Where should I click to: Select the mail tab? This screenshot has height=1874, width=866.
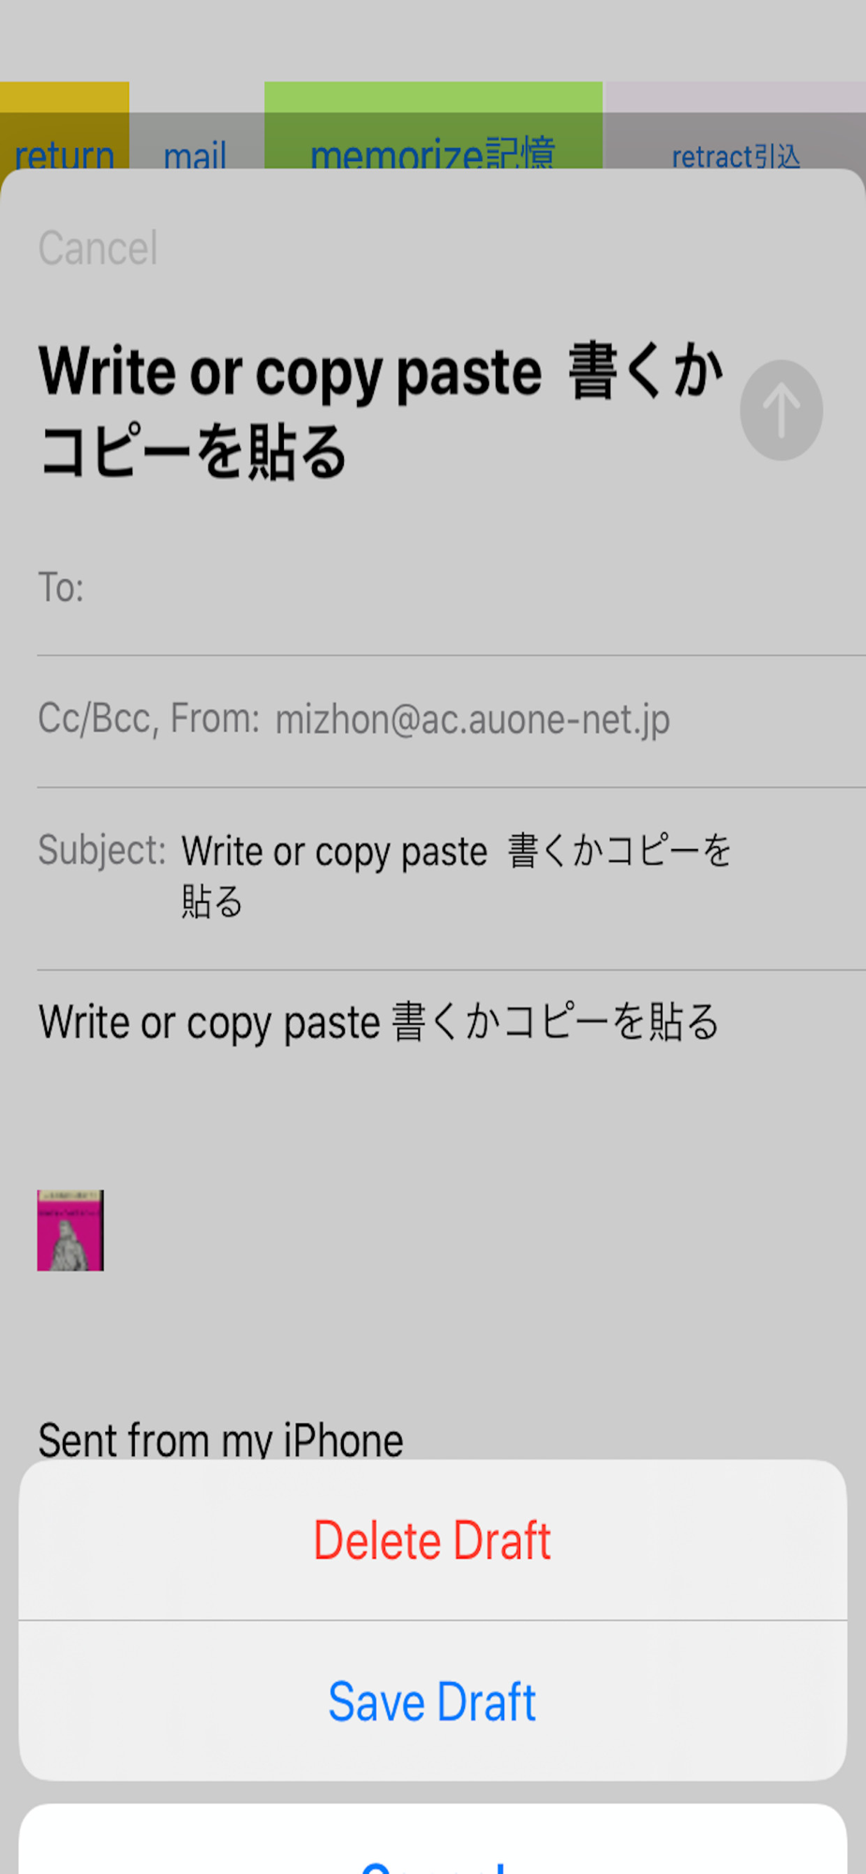195,154
